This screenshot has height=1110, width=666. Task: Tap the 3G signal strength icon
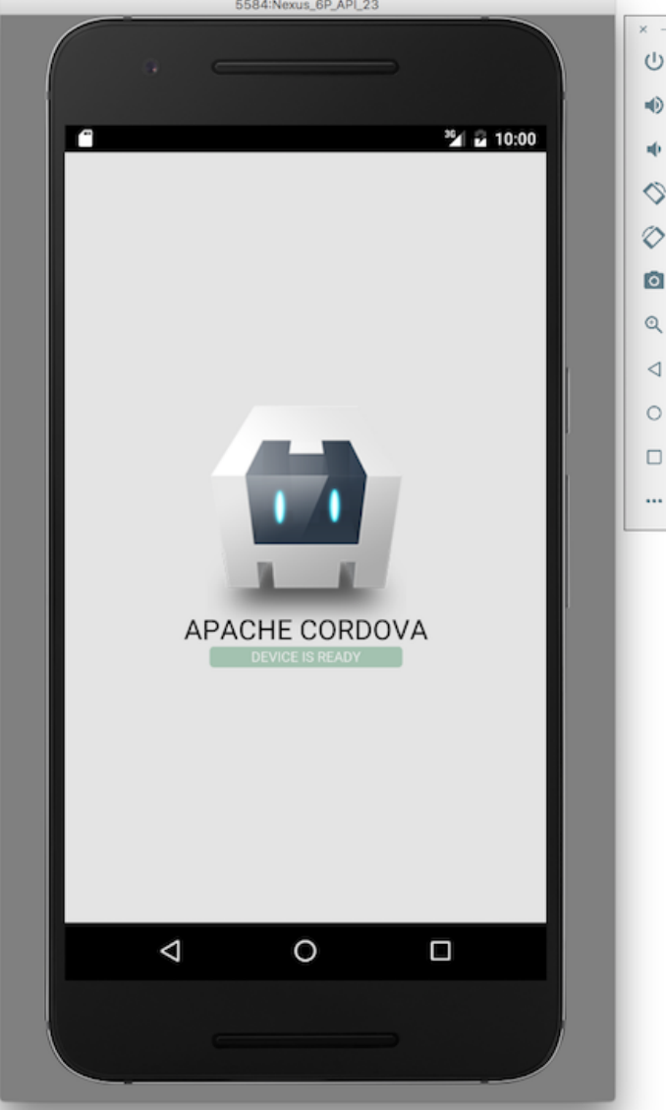[x=454, y=139]
